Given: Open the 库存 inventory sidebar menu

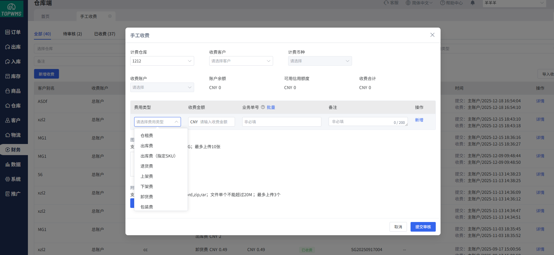Looking at the screenshot, I should [13, 76].
